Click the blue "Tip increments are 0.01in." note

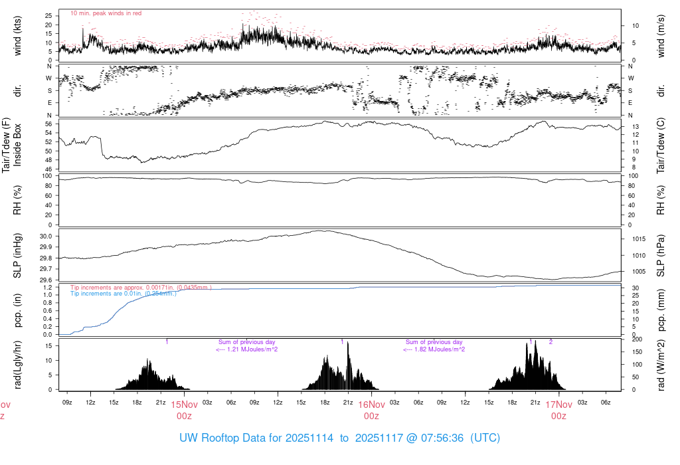[x=123, y=294]
